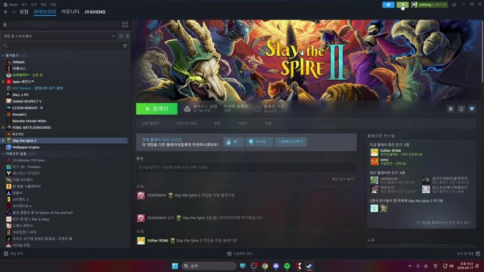The image size is (484, 272).
Task: Open the green notifications bell button
Action: 402,5
